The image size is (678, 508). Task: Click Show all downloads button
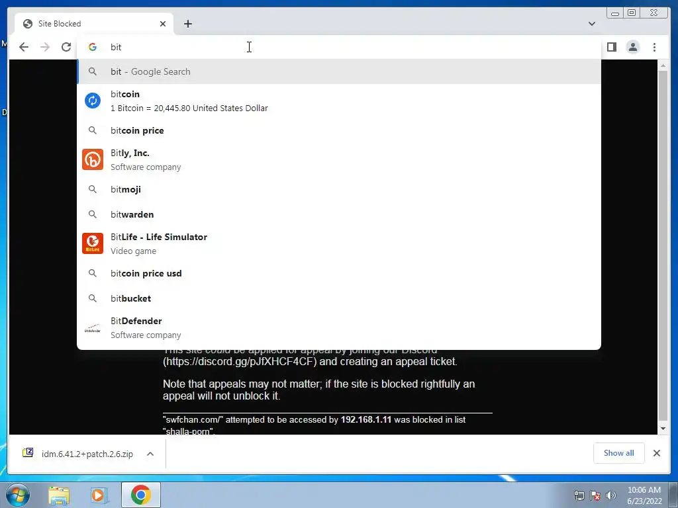click(x=619, y=453)
